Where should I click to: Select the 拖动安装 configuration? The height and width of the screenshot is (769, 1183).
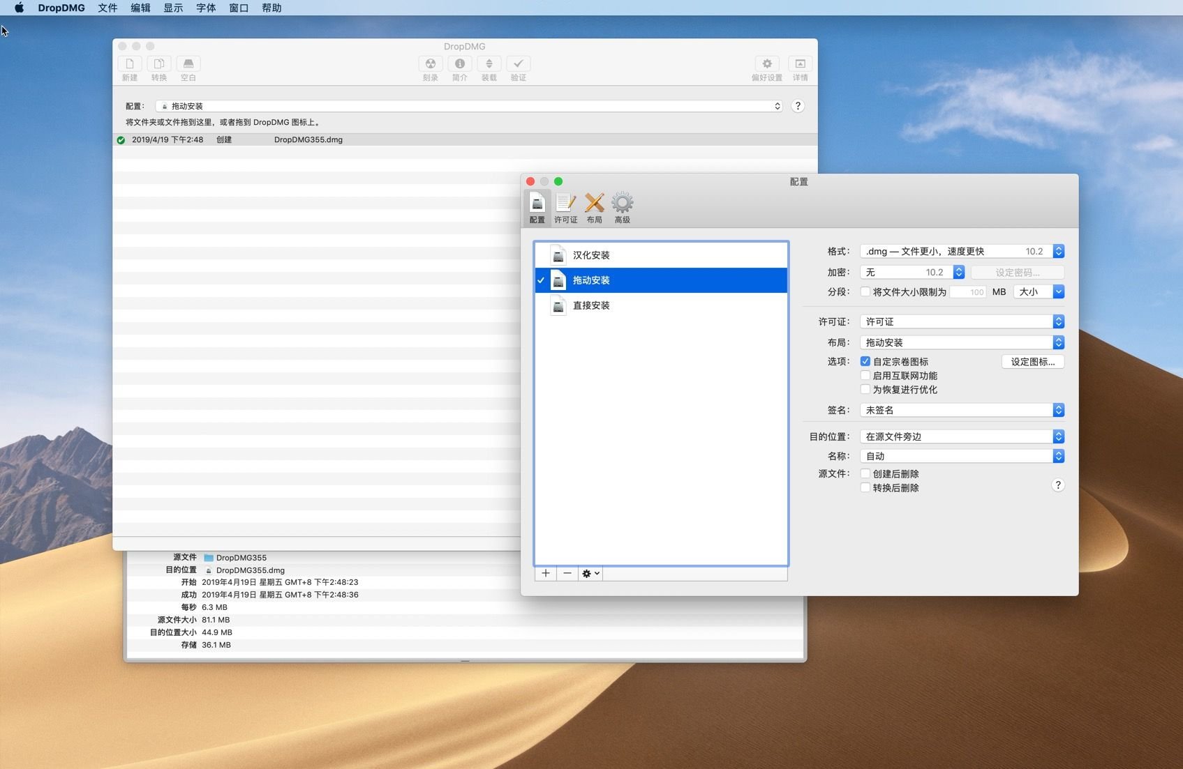[x=661, y=280]
